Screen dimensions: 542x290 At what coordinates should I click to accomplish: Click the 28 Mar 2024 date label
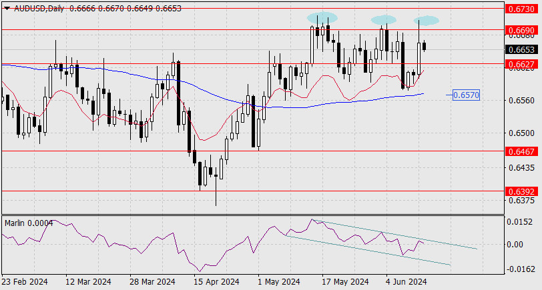coord(152,282)
